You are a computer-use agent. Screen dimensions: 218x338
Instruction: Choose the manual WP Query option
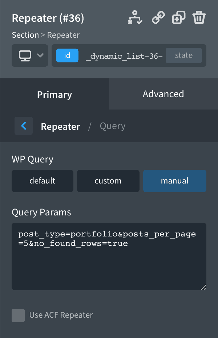[175, 181]
